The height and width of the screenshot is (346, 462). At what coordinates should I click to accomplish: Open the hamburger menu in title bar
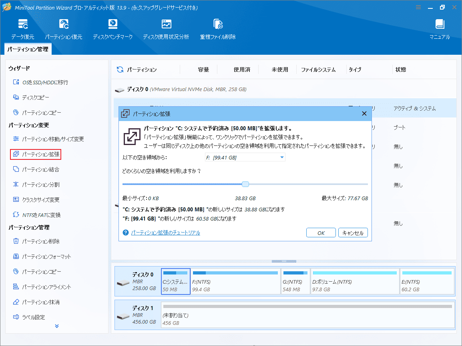418,7
